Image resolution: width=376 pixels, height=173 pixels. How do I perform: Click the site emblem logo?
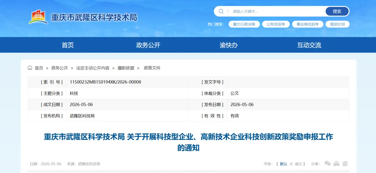click(x=38, y=17)
